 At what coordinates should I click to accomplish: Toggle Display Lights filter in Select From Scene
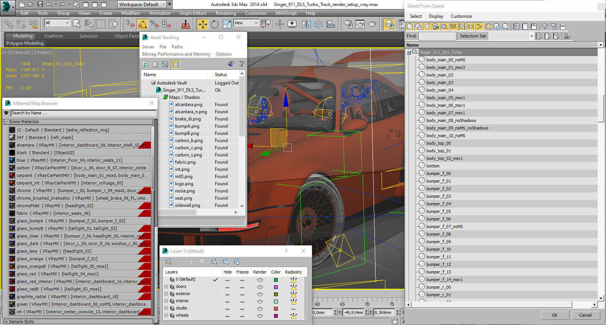(427, 27)
